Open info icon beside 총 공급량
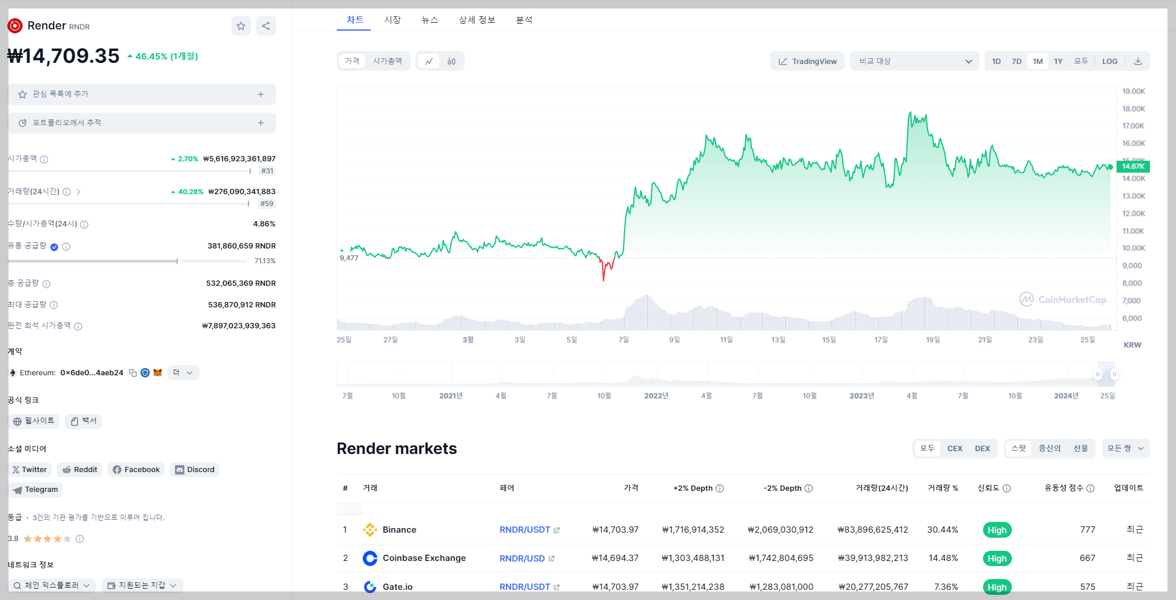 pos(46,284)
